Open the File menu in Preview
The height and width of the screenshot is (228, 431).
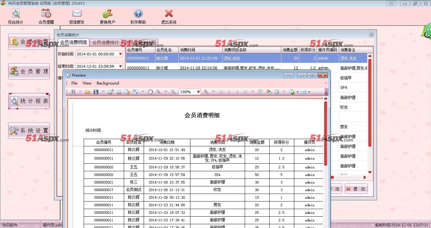pos(74,83)
